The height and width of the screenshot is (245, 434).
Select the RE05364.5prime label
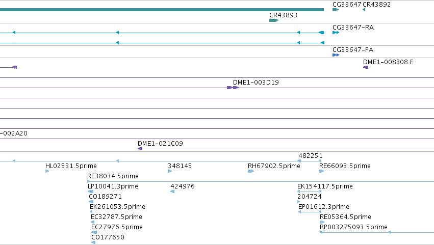click(x=345, y=217)
